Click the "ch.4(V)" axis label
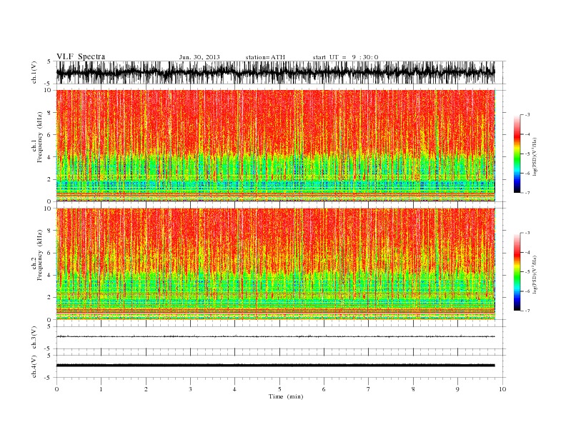 coord(34,366)
